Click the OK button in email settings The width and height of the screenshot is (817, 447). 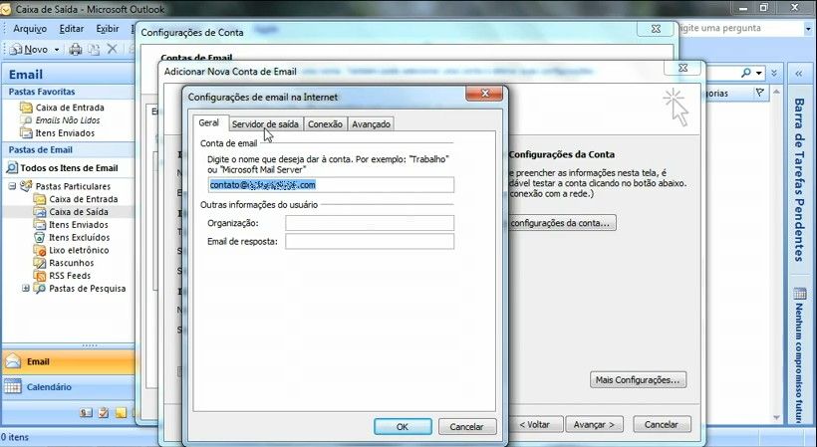403,426
